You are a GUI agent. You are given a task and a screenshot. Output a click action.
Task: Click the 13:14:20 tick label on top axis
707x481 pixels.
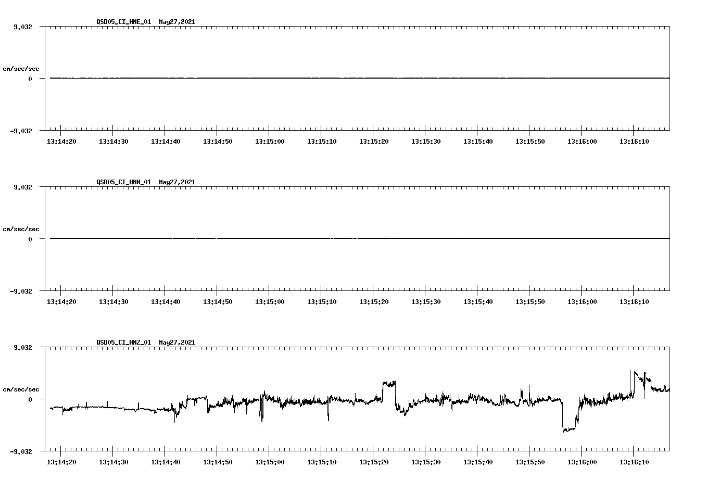[61, 141]
